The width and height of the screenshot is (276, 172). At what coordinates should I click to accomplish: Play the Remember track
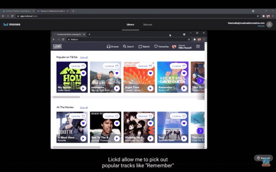click(x=184, y=89)
